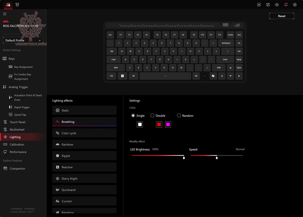Open the Default Profile dropdown
Screen dimensions: 303x217
[23, 40]
